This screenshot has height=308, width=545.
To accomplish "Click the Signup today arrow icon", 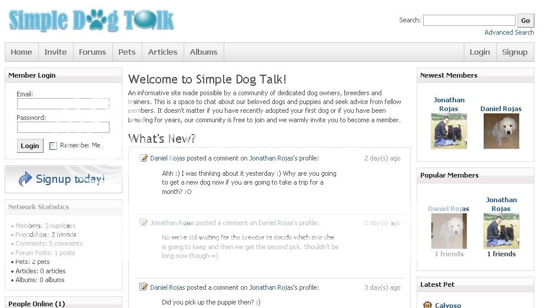I will [25, 179].
